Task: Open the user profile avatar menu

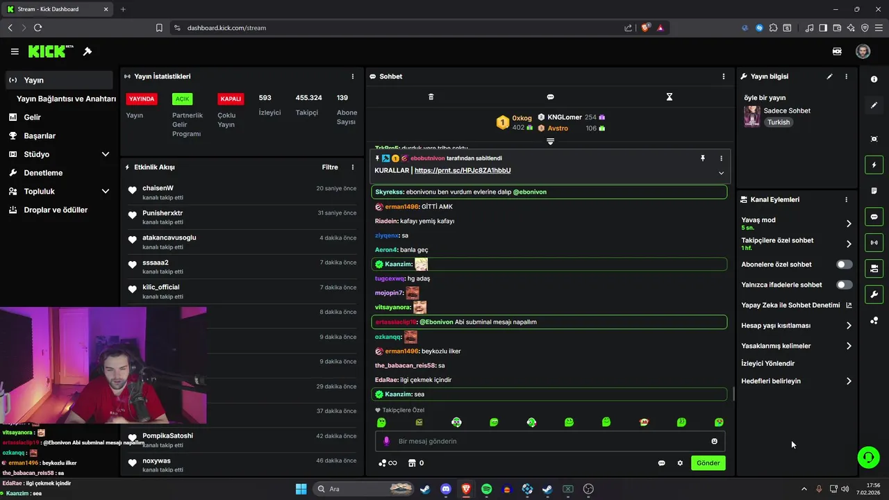Action: pos(863,51)
